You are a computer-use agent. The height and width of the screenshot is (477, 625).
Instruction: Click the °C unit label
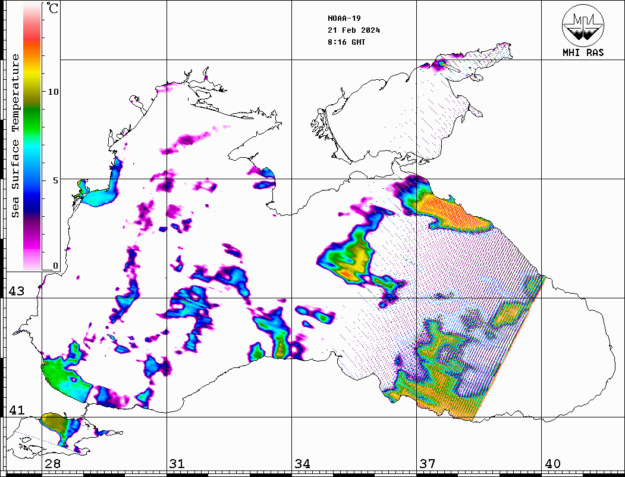pos(52,8)
